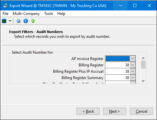This screenshot has width=157, height=120.
Task: Go back with the Back button
Action: [x=88, y=111]
